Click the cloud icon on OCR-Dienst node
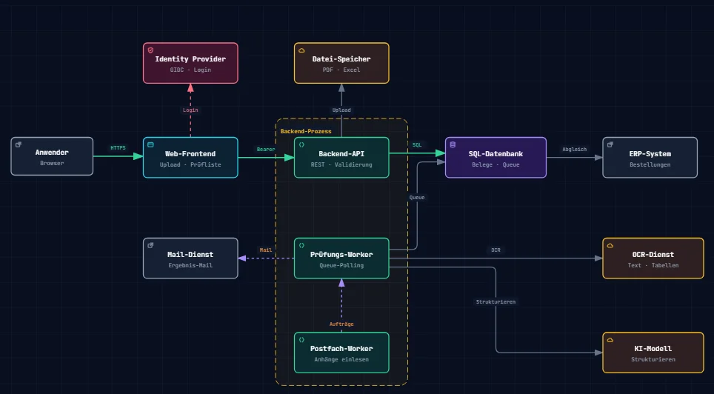The height and width of the screenshot is (394, 714). tap(610, 245)
